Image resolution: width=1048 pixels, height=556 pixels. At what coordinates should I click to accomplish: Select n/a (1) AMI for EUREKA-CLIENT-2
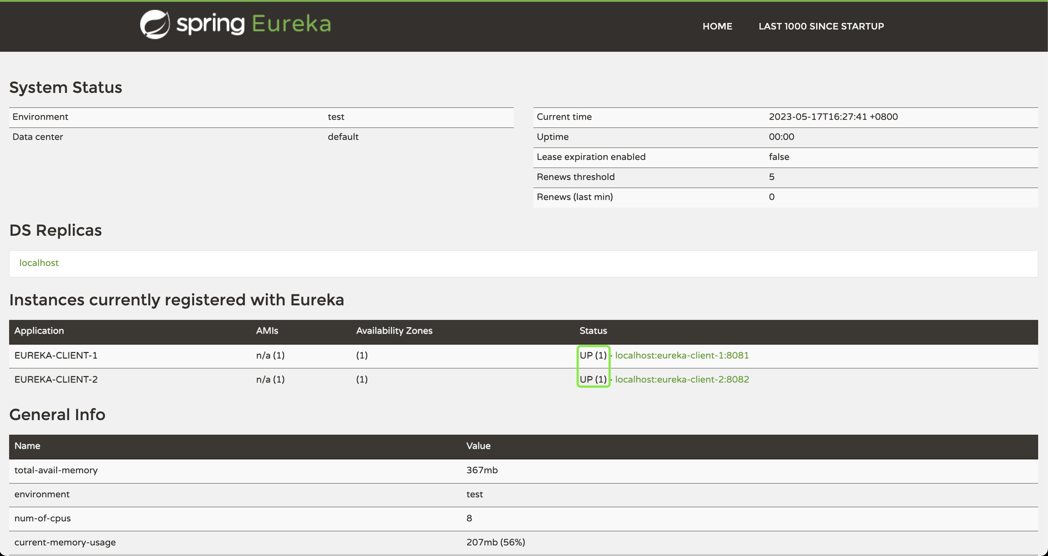pos(270,379)
